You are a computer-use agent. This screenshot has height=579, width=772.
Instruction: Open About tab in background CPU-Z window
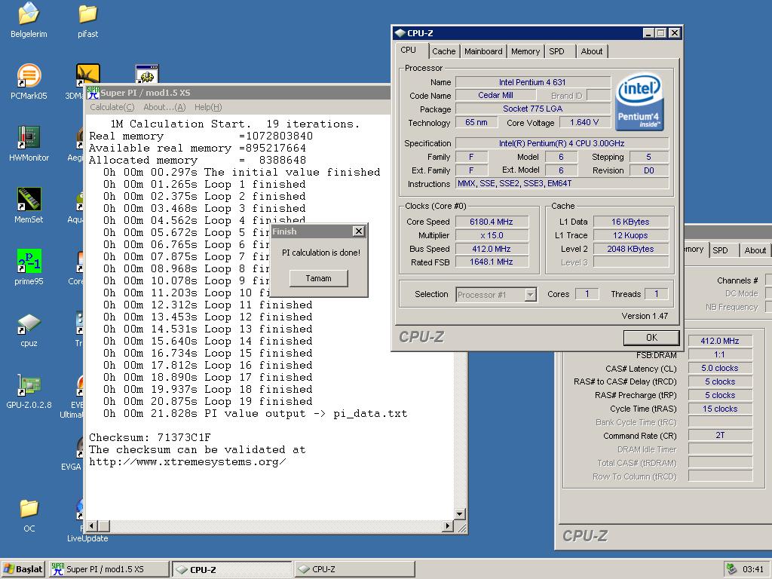click(755, 250)
